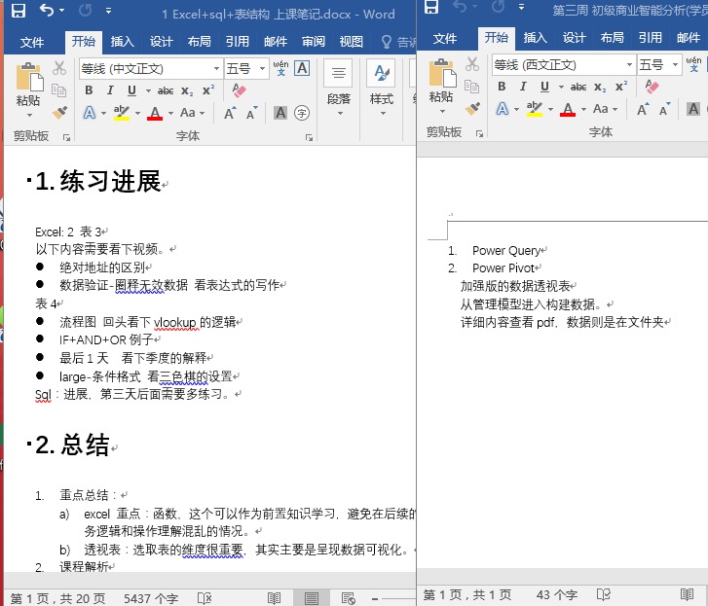Click the Strikethrough abc icon in left window
The height and width of the screenshot is (606, 708).
tap(166, 89)
